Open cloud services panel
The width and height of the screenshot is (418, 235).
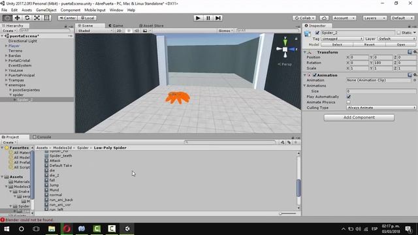[324, 18]
